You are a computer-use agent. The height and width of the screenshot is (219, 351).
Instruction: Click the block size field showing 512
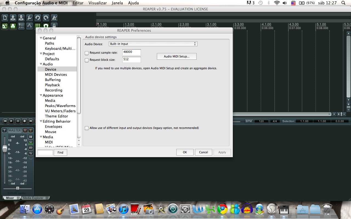[132, 59]
